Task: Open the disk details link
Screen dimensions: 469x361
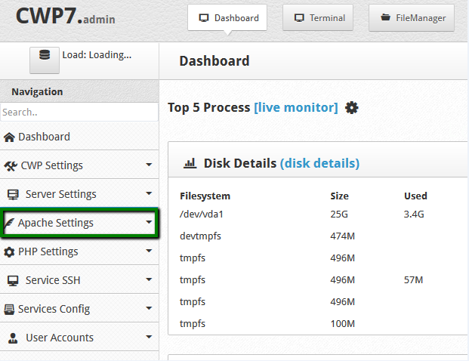Action: [319, 163]
